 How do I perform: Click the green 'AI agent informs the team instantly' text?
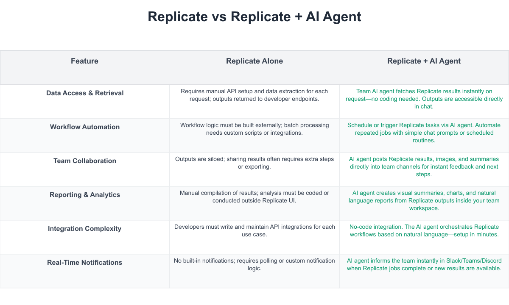[424, 264]
